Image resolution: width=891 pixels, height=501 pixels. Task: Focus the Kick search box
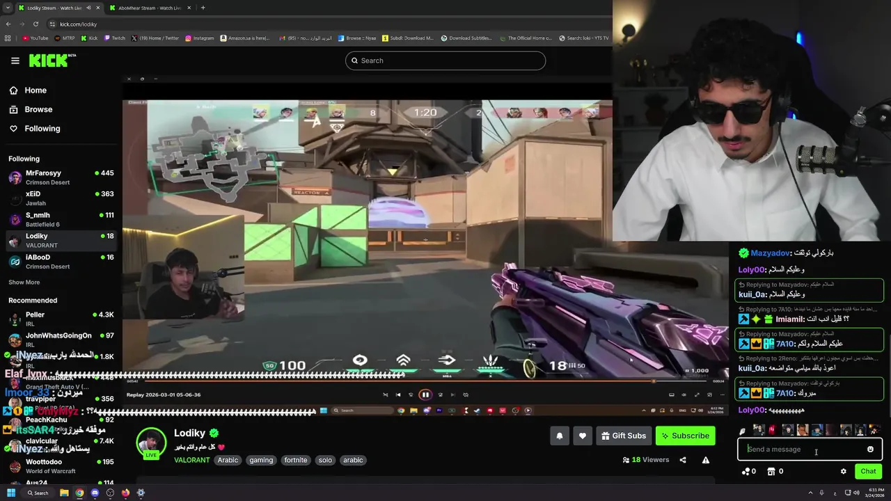click(445, 61)
